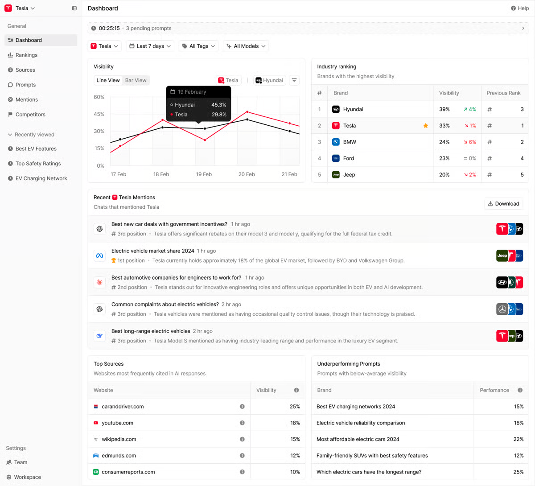Toggle the Hyundai series in the chart legend
The width and height of the screenshot is (535, 486).
click(269, 80)
